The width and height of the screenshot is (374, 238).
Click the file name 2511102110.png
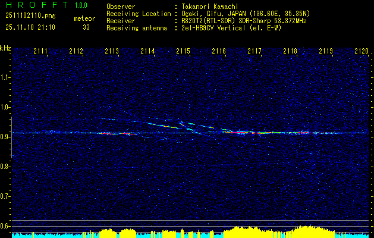[30, 16]
